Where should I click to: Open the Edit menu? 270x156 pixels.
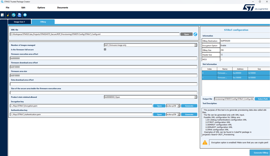(23, 8)
